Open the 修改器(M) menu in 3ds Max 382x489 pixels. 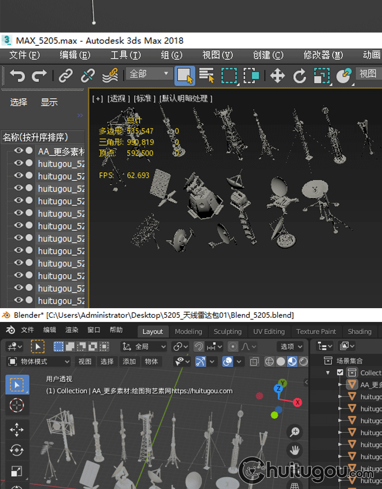point(323,55)
